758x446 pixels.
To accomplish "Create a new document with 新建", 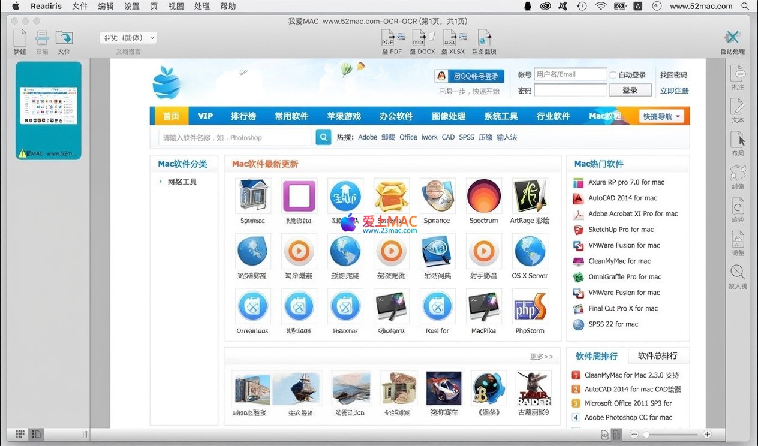I will pyautogui.click(x=20, y=40).
